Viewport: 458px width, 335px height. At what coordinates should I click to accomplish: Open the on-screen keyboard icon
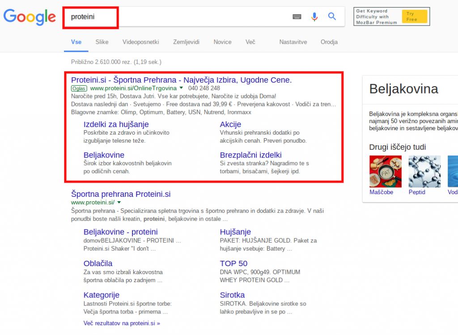[x=297, y=17]
